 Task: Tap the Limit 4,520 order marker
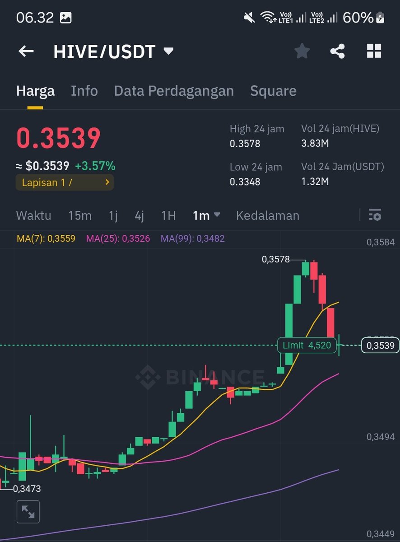tap(307, 346)
